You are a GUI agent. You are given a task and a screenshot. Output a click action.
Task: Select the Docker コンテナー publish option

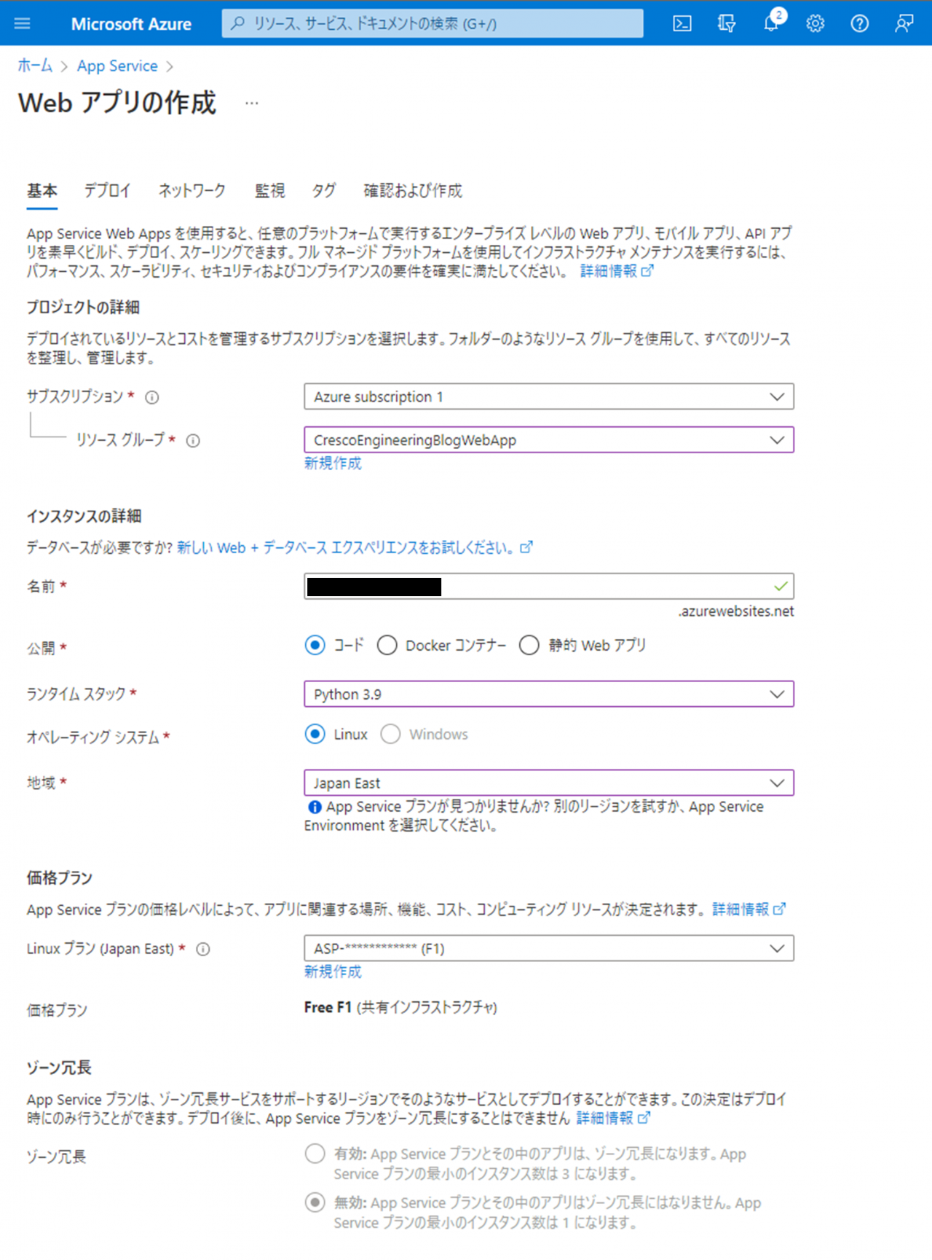(x=387, y=646)
